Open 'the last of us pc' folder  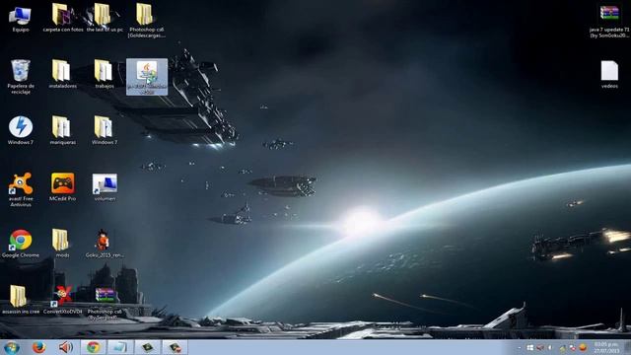pos(105,19)
